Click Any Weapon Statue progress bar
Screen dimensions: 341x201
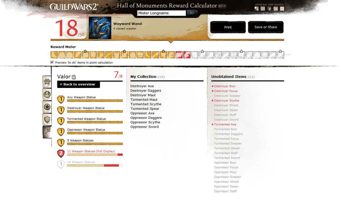[x=95, y=101]
